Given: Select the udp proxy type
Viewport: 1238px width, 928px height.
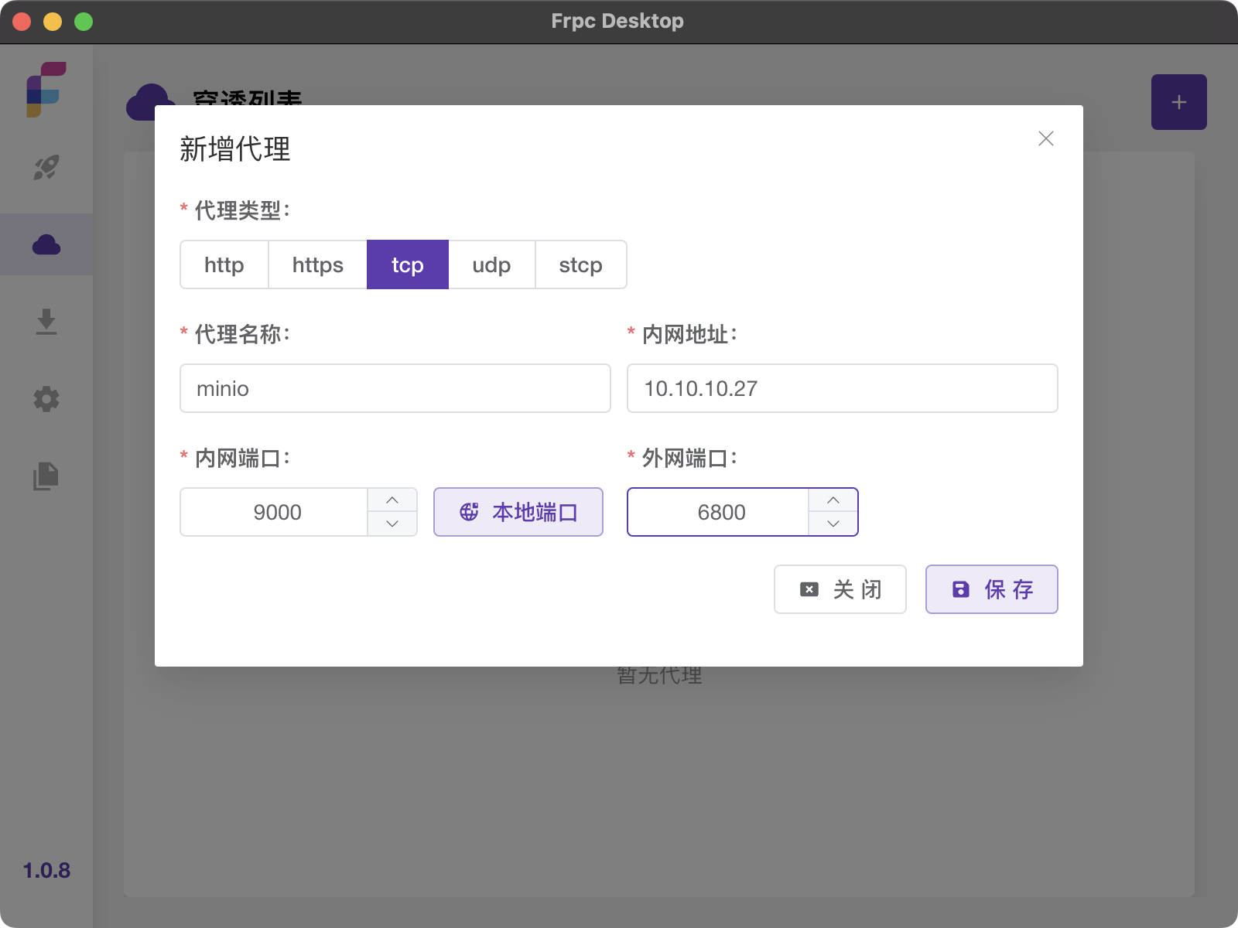Looking at the screenshot, I should click(491, 264).
